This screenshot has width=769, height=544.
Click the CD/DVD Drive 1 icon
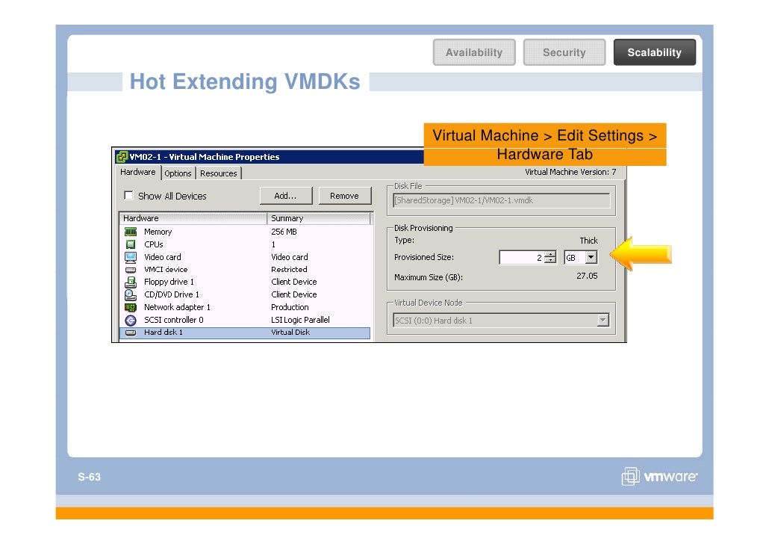[131, 294]
